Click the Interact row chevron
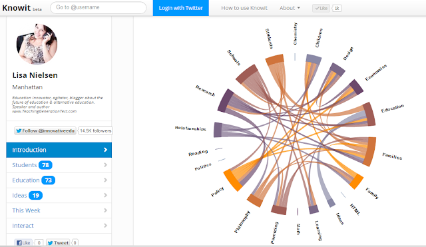426x247 pixels. [105, 226]
